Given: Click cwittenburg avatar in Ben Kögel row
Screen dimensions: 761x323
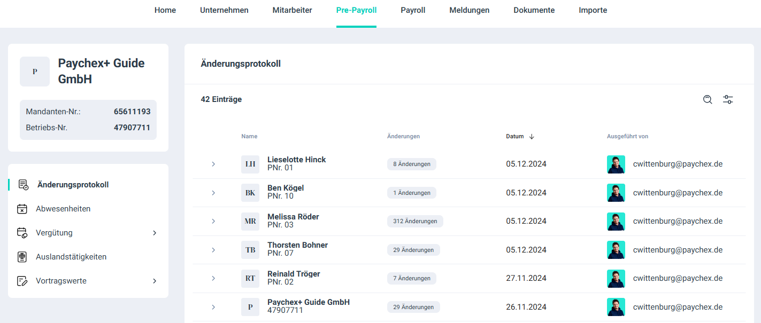Looking at the screenshot, I should 616,193.
